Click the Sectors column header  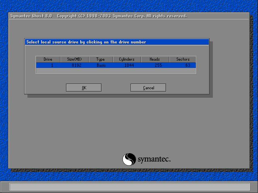tap(183, 59)
